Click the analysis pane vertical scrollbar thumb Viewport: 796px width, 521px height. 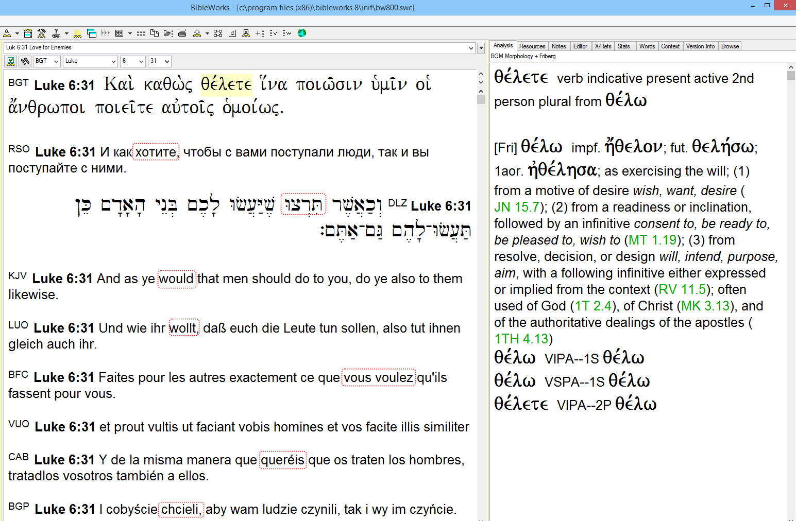click(x=791, y=75)
